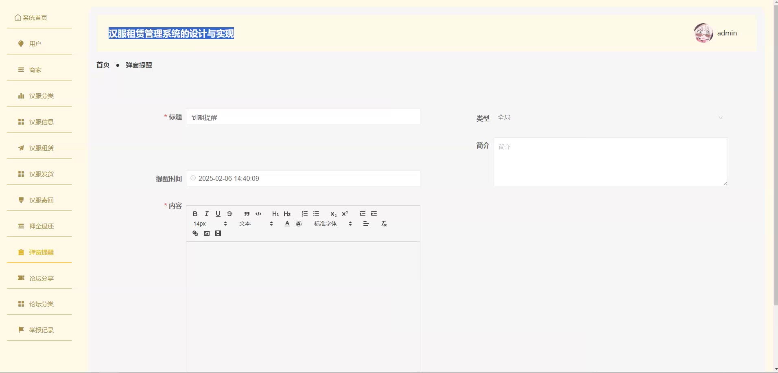Click the 弹窗提醒 breadcrumb item
Screen dimensions: 778x373
point(139,65)
